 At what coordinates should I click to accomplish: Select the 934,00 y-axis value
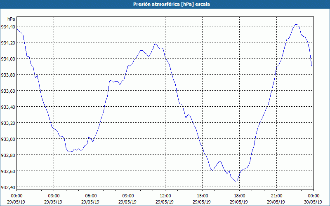8,59
